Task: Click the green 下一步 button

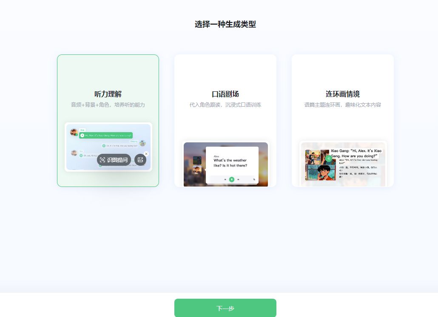Action: click(x=225, y=308)
